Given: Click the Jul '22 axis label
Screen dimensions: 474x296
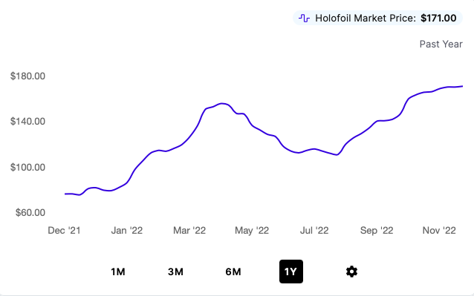Looking at the screenshot, I should (314, 231).
